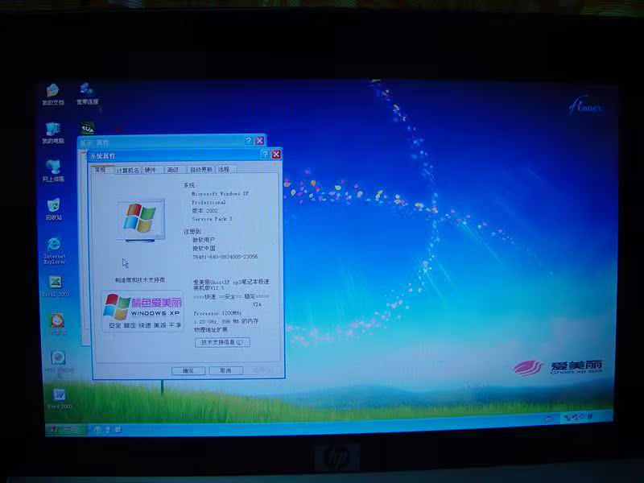
Task: Launch the Word 2003 desktop shortcut
Action: coord(59,398)
